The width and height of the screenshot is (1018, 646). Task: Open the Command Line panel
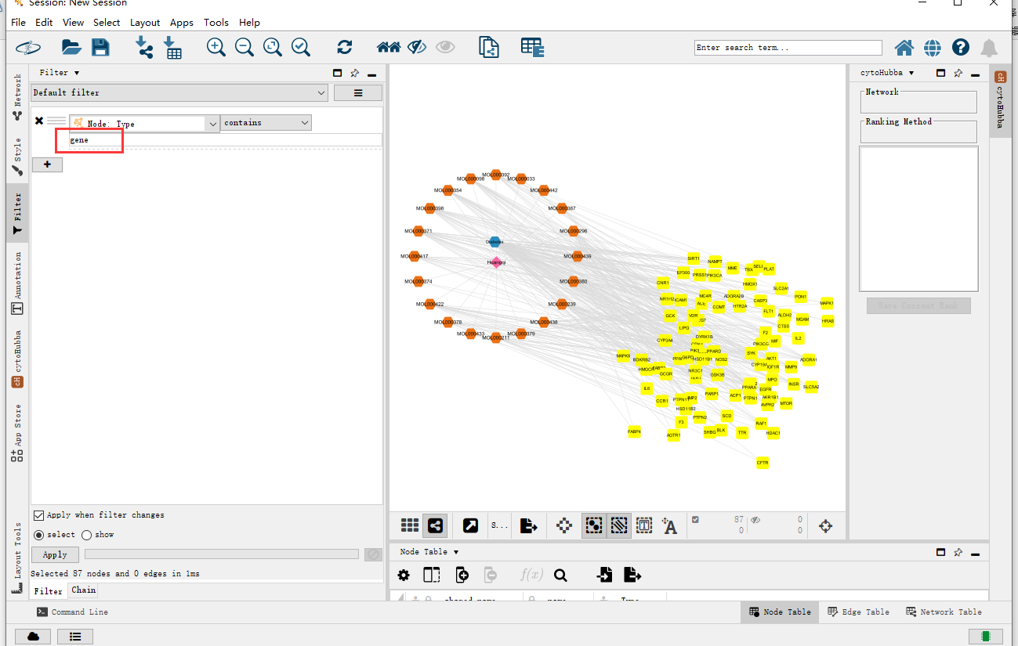(x=73, y=612)
